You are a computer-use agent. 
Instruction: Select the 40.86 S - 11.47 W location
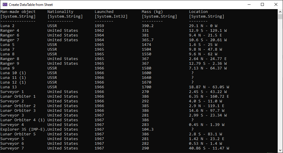coord(209,148)
